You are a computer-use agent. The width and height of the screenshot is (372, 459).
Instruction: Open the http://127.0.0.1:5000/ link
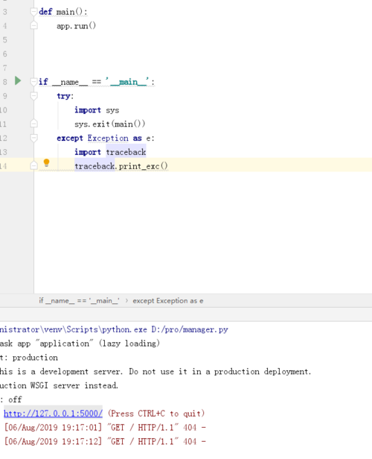(x=53, y=414)
